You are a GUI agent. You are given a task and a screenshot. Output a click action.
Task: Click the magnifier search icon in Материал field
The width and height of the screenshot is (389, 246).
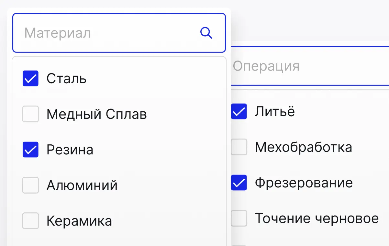tap(206, 33)
